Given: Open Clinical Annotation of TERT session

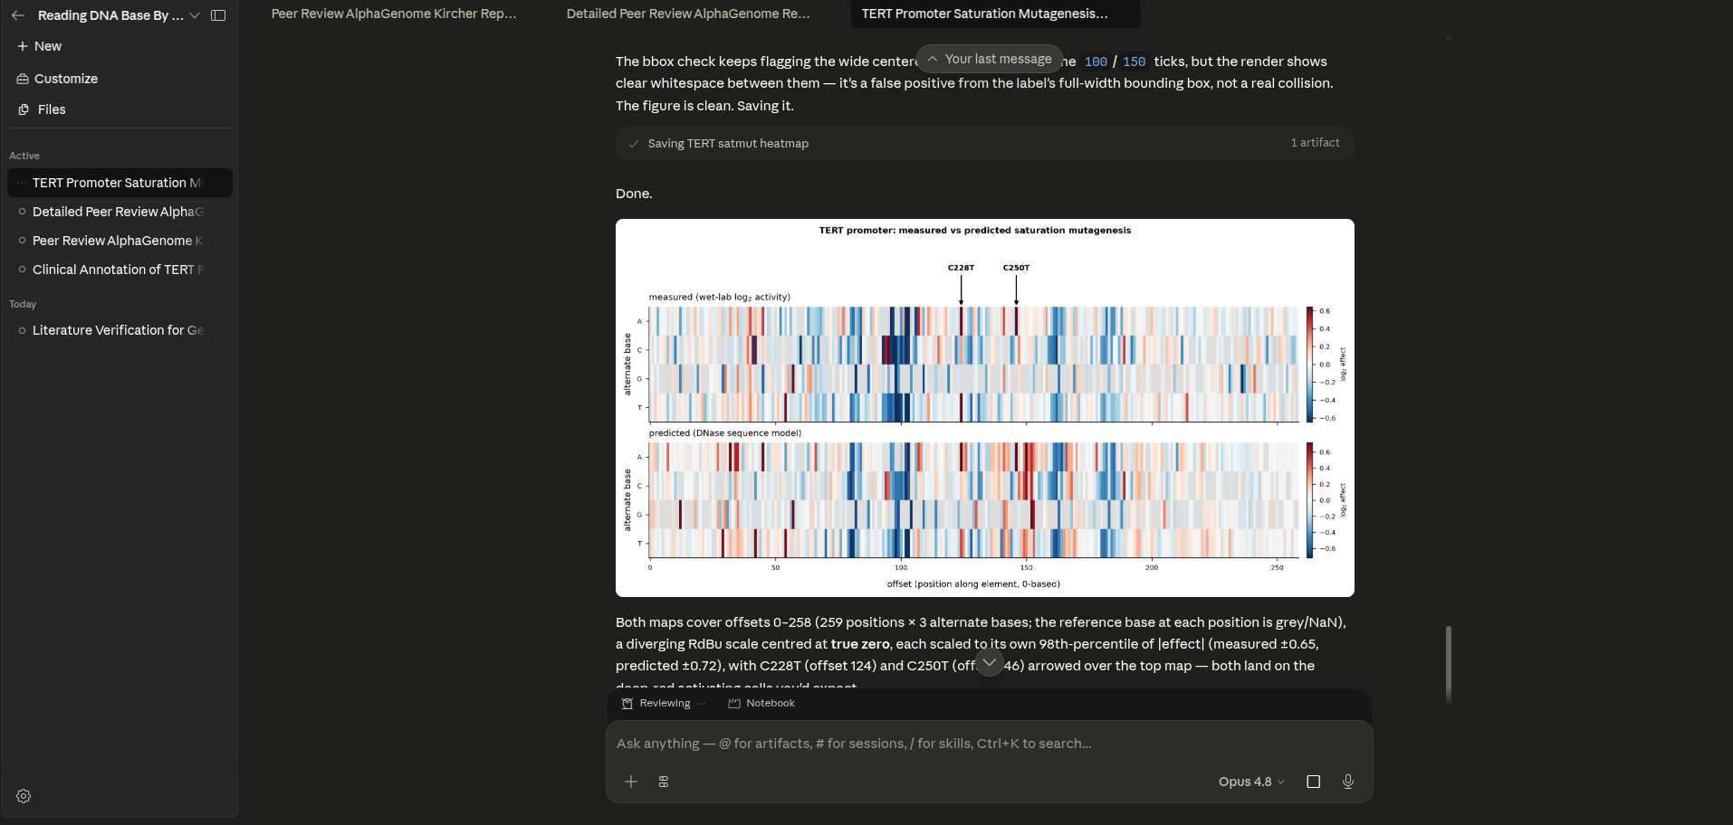Looking at the screenshot, I should pos(120,270).
